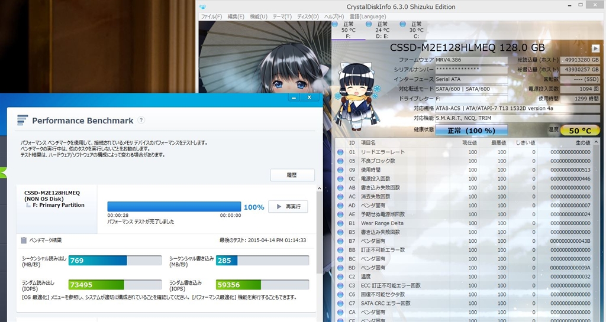Click the status icon for ID AD row
This screenshot has width=606, height=322.
340,206
